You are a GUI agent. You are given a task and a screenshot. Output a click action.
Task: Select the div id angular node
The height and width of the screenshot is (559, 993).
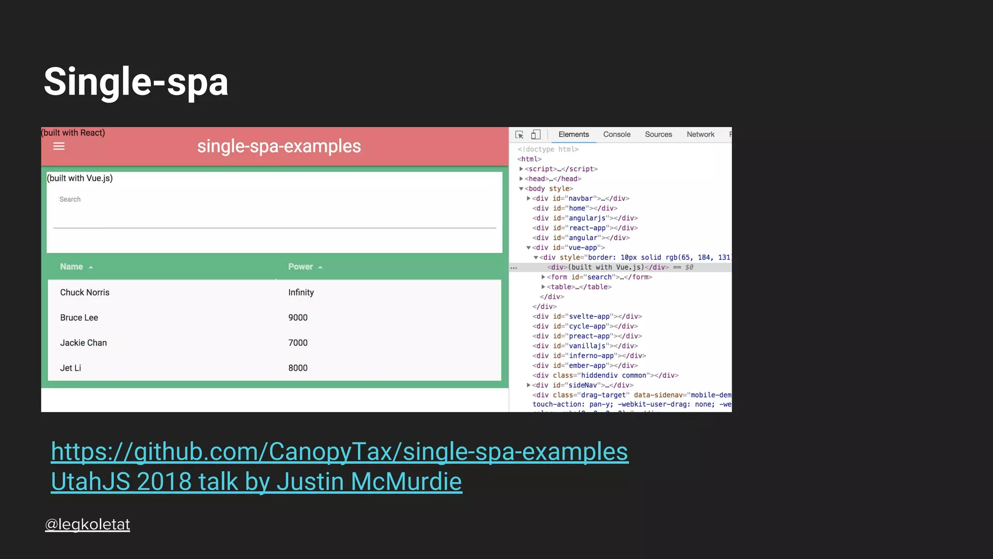tap(581, 238)
